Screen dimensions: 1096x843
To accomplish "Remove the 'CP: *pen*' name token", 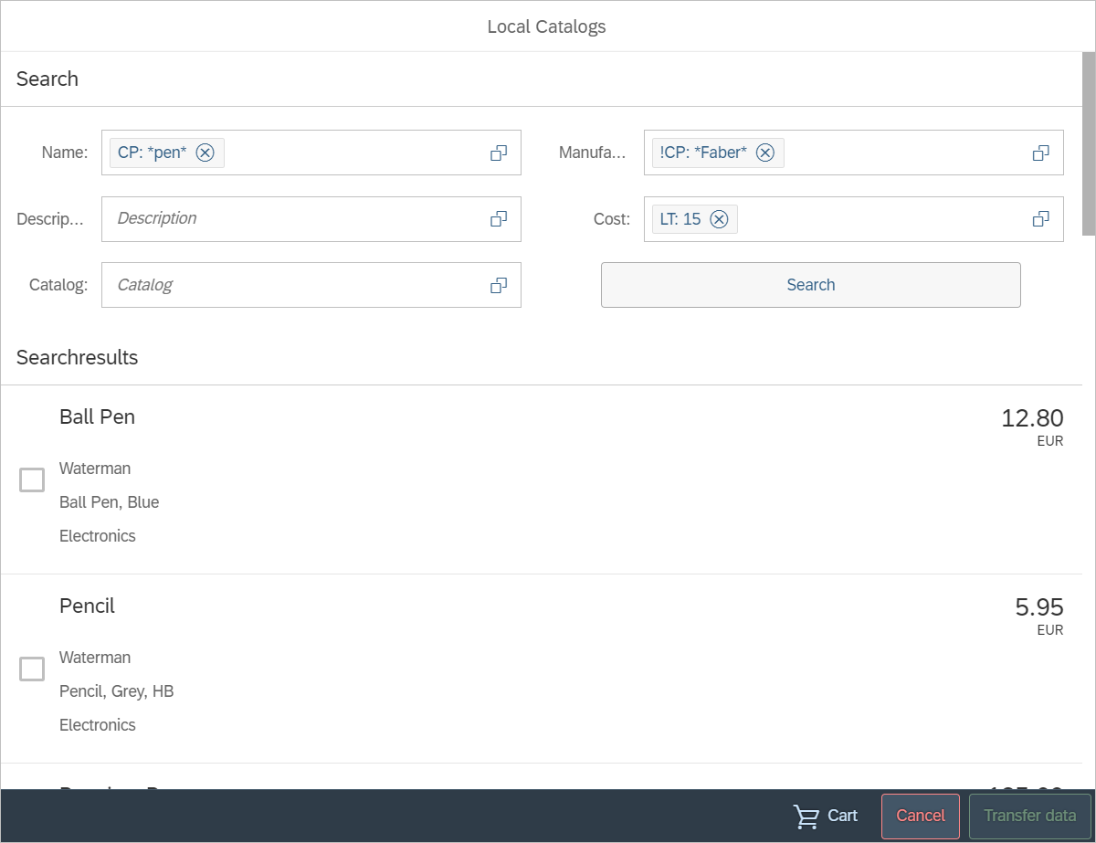I will pos(205,153).
